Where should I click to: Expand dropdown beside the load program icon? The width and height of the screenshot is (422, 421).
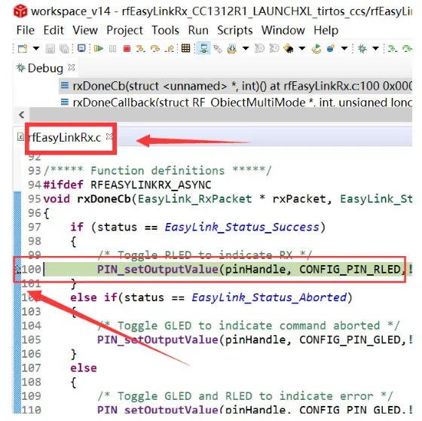click(x=246, y=49)
